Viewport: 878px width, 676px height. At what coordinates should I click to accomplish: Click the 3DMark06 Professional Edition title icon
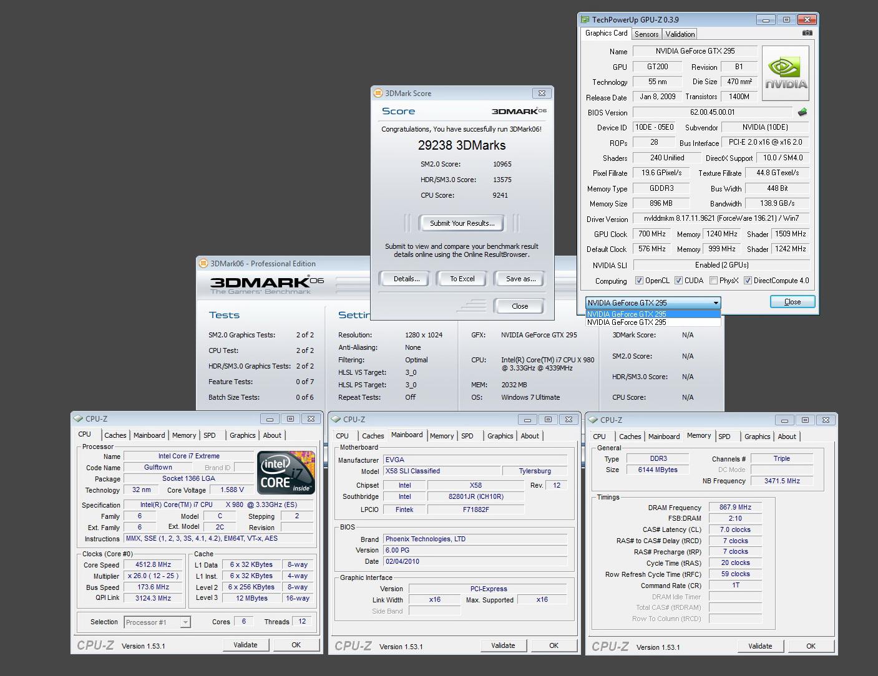(203, 263)
